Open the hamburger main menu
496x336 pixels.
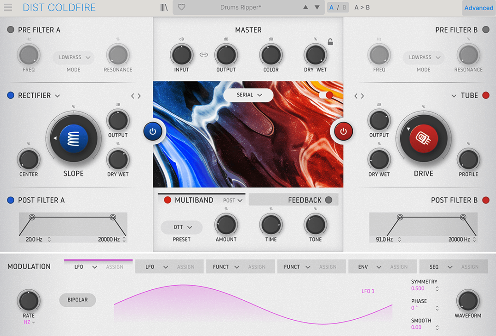pyautogui.click(x=8, y=7)
